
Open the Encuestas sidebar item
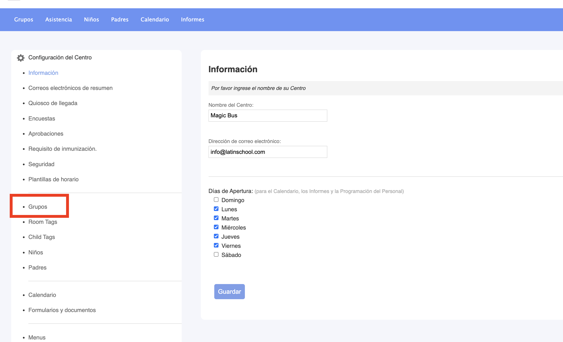point(41,118)
